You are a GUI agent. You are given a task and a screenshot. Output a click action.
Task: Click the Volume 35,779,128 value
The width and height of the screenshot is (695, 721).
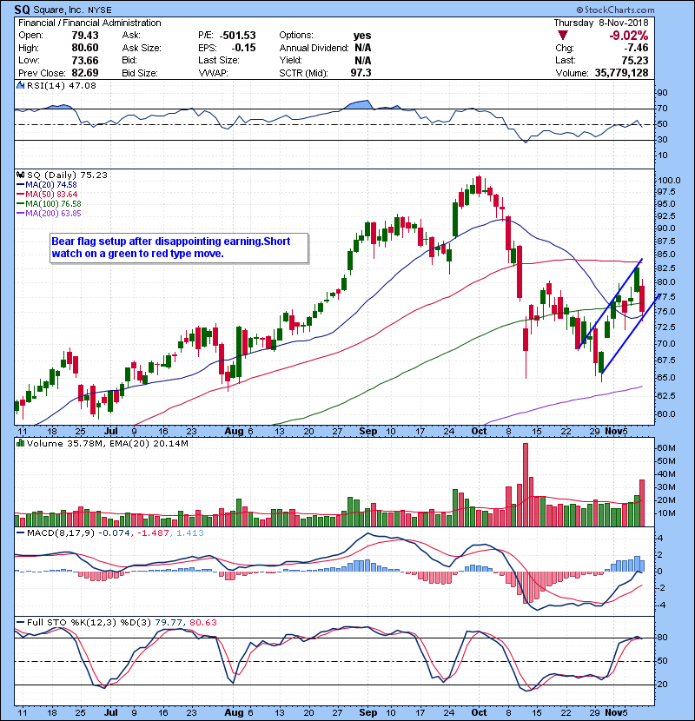tap(621, 73)
